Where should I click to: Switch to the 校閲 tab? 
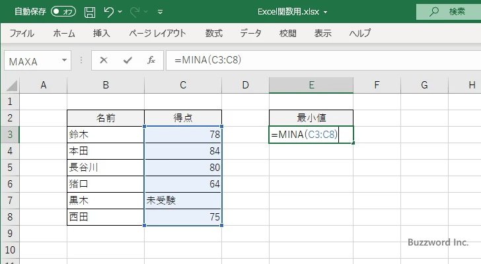[x=288, y=33]
